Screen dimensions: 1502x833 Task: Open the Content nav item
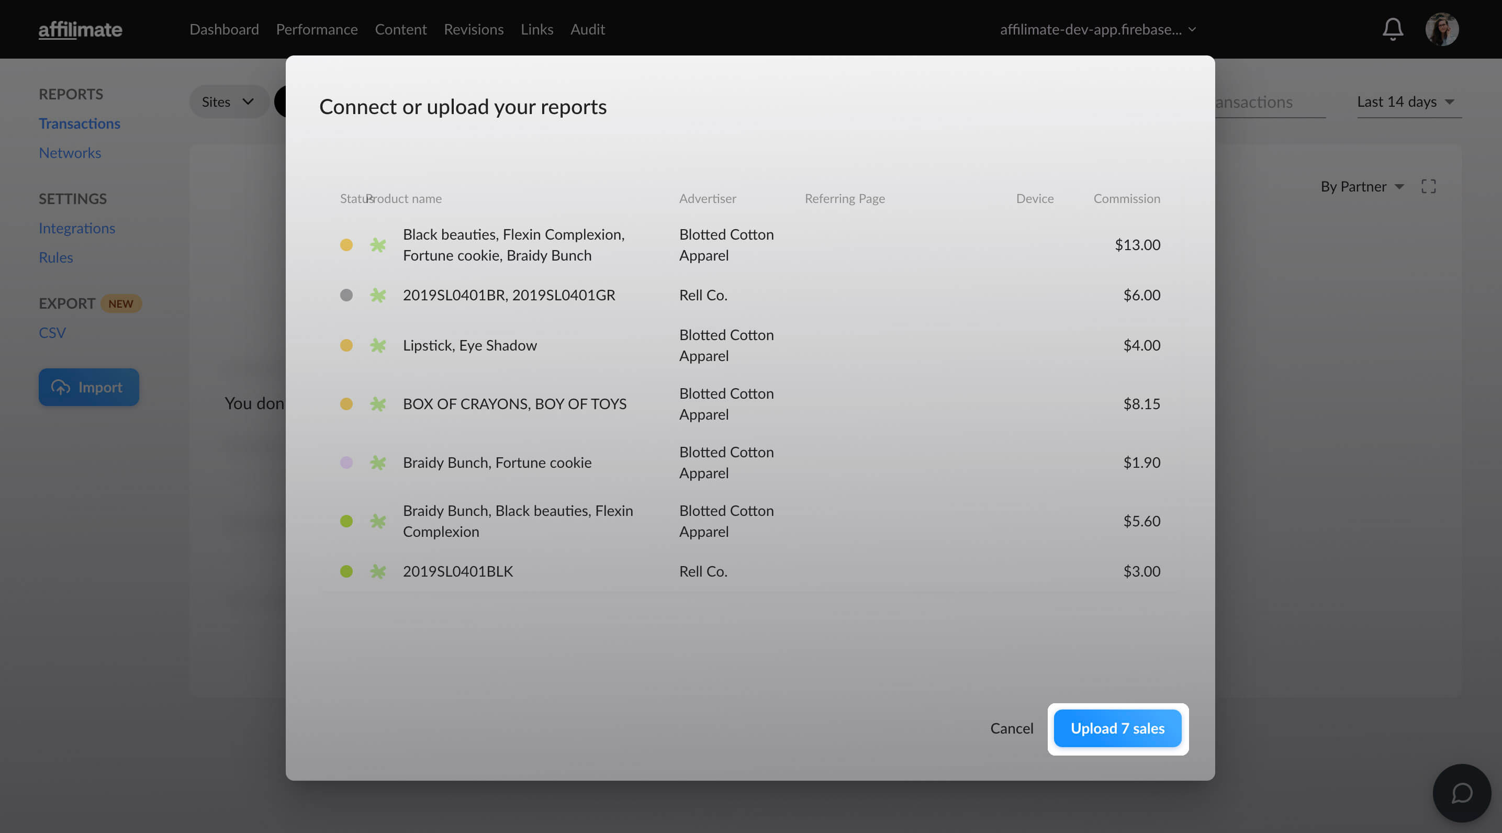(x=400, y=29)
